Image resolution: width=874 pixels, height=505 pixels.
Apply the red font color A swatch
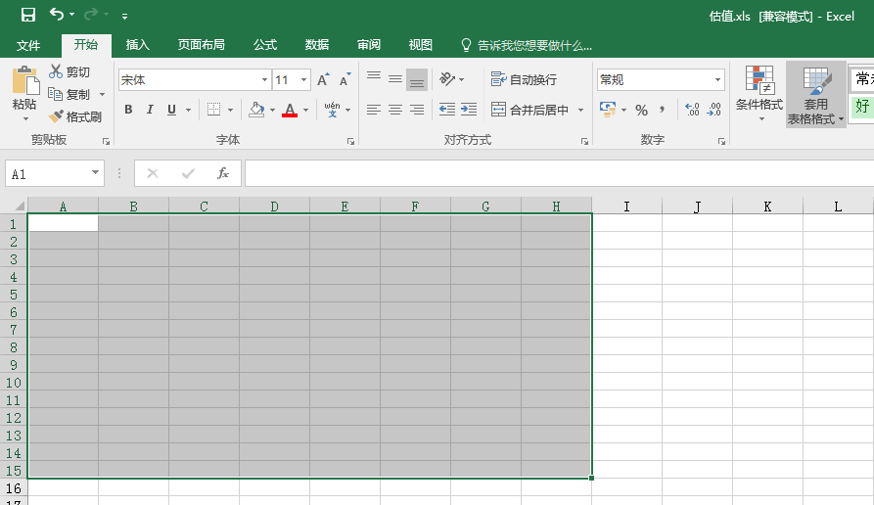pyautogui.click(x=290, y=110)
